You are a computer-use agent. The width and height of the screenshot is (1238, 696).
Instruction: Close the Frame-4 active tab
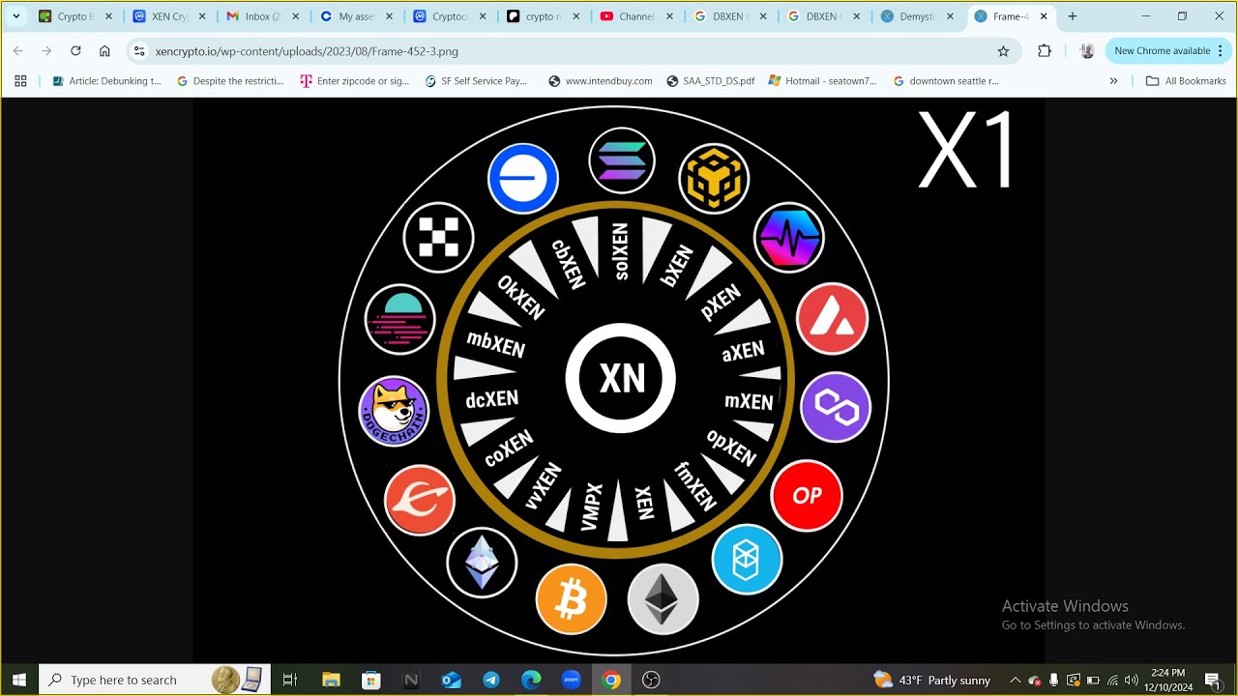pyautogui.click(x=1044, y=16)
